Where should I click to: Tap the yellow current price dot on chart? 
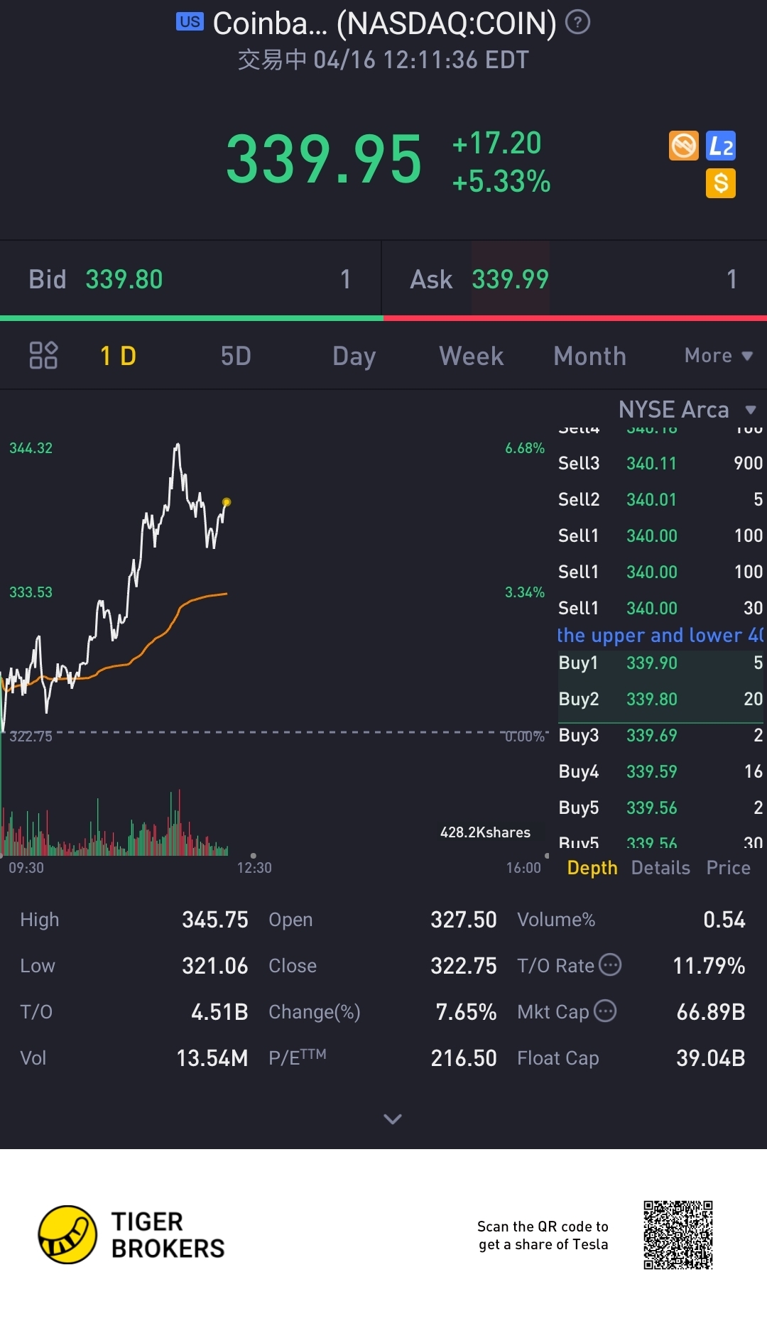click(227, 502)
